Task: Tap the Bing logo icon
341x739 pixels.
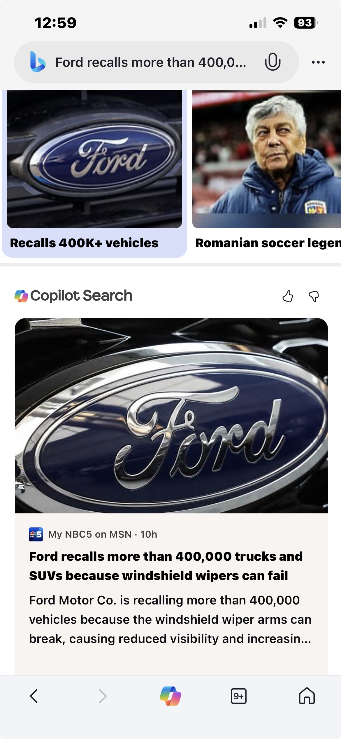Action: click(38, 62)
